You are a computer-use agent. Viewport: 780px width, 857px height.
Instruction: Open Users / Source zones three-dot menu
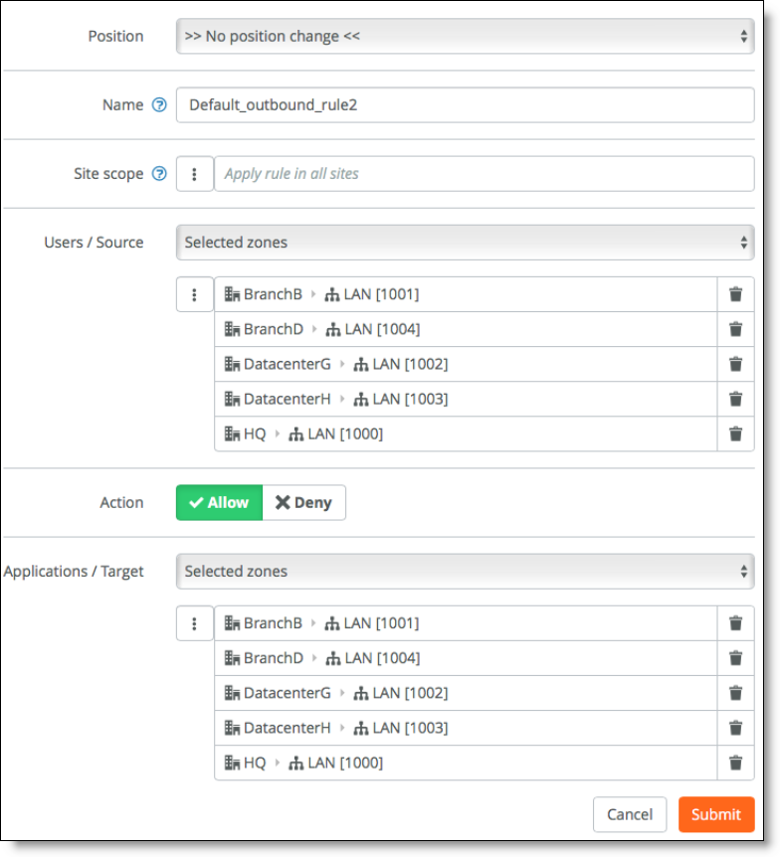195,294
